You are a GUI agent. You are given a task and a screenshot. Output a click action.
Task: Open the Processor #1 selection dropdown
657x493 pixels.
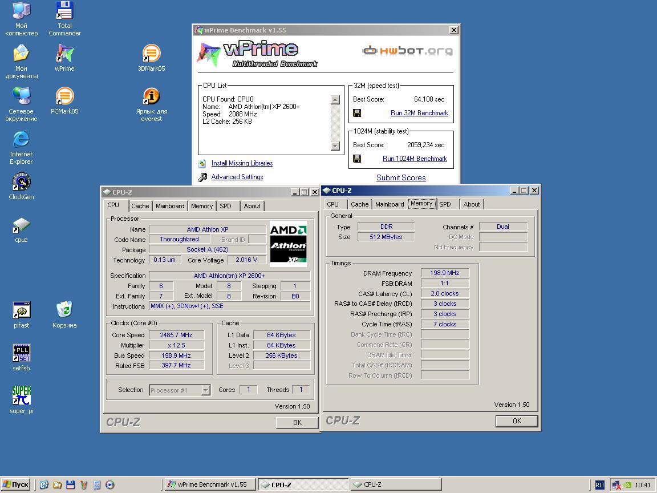coord(205,390)
